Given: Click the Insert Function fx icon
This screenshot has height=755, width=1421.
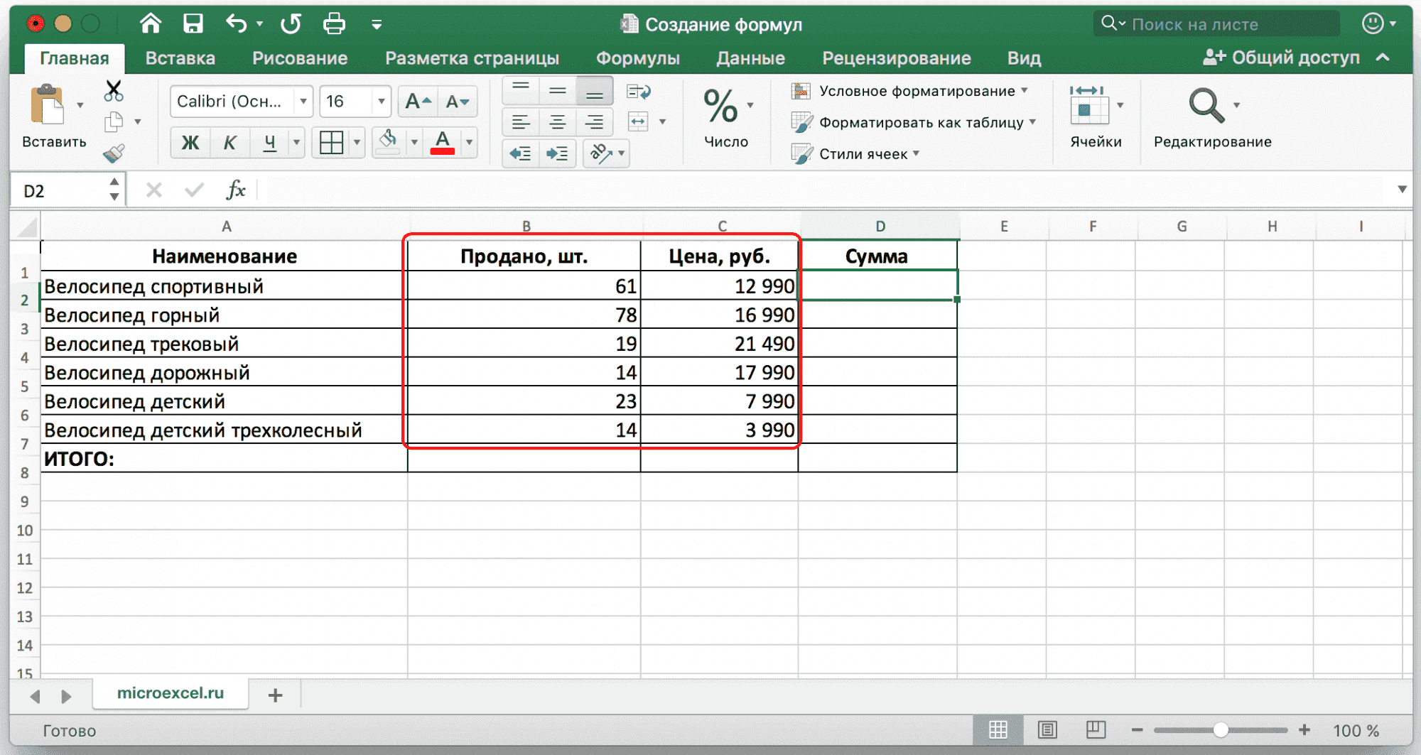Looking at the screenshot, I should 235,190.
